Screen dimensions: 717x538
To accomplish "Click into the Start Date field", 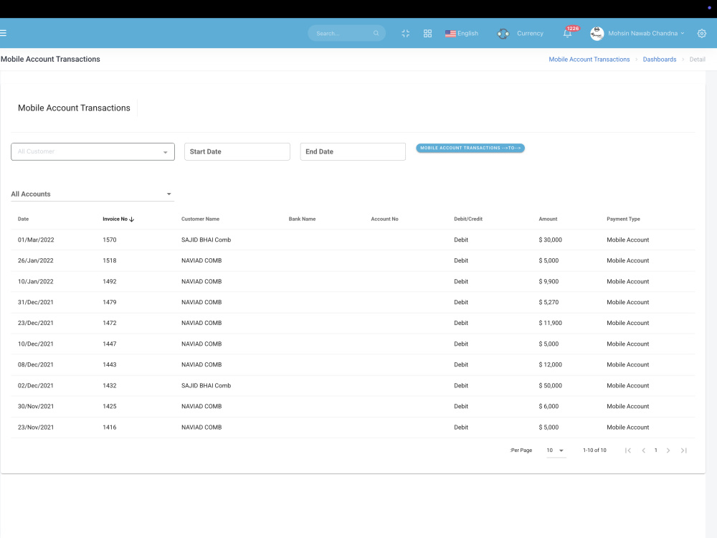I will point(237,152).
